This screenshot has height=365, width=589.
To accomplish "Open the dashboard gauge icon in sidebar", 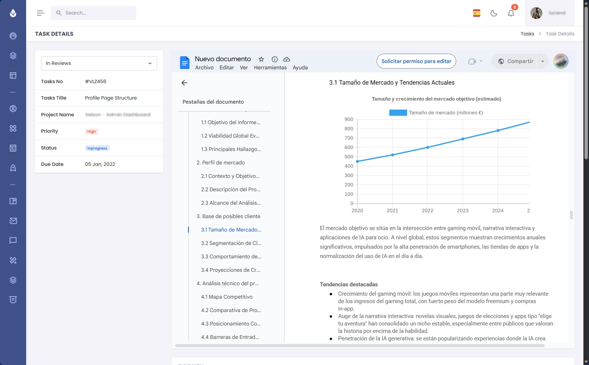I will 13,36.
